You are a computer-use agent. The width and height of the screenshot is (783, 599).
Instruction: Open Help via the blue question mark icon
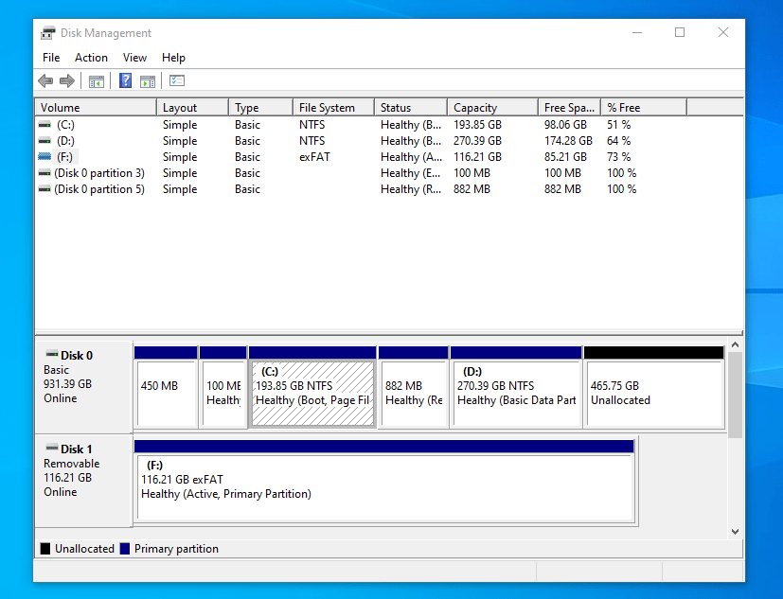pyautogui.click(x=125, y=81)
